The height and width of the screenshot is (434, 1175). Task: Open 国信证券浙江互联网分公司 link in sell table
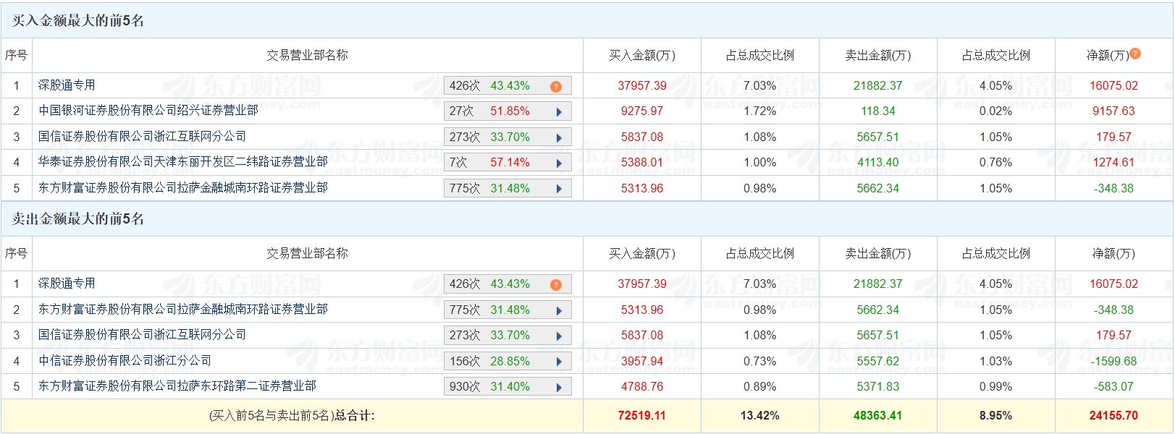[x=143, y=335]
